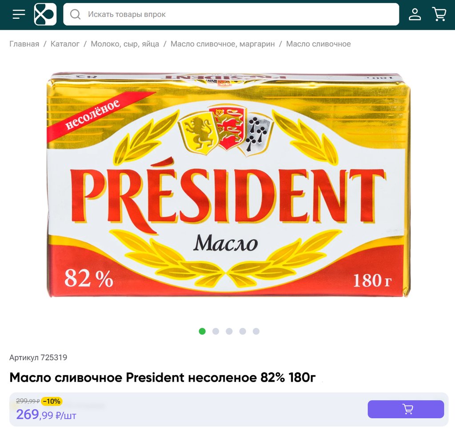Click the -10% discount badge
This screenshot has width=455, height=428.
point(52,401)
